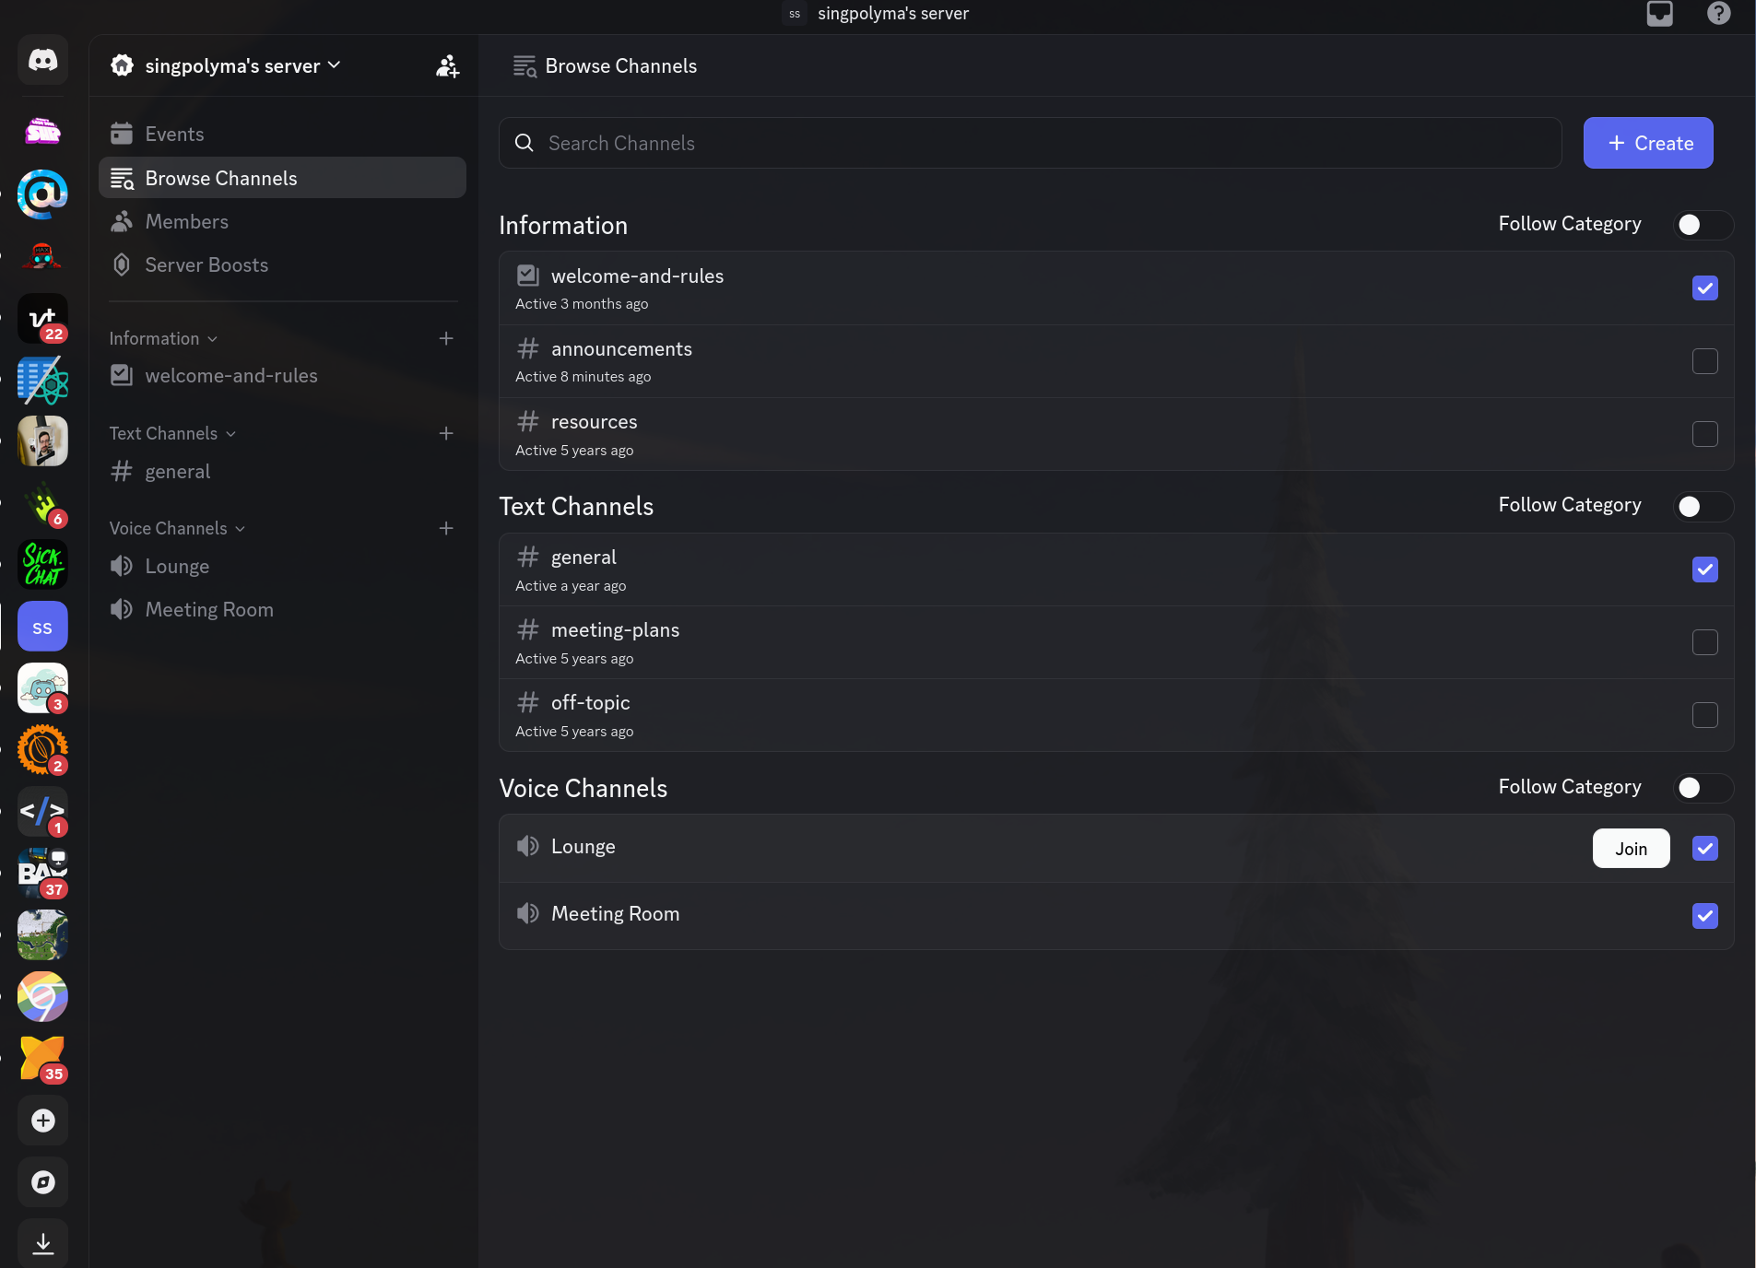This screenshot has width=1756, height=1268.
Task: Enable Follow Category for Information
Action: pos(1702,225)
